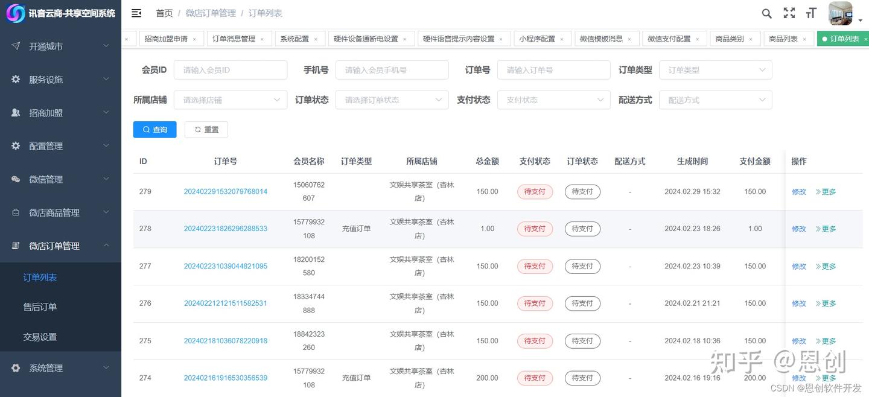Close the 硬件语音提示内容设置 tab
The height and width of the screenshot is (397, 869).
click(501, 39)
